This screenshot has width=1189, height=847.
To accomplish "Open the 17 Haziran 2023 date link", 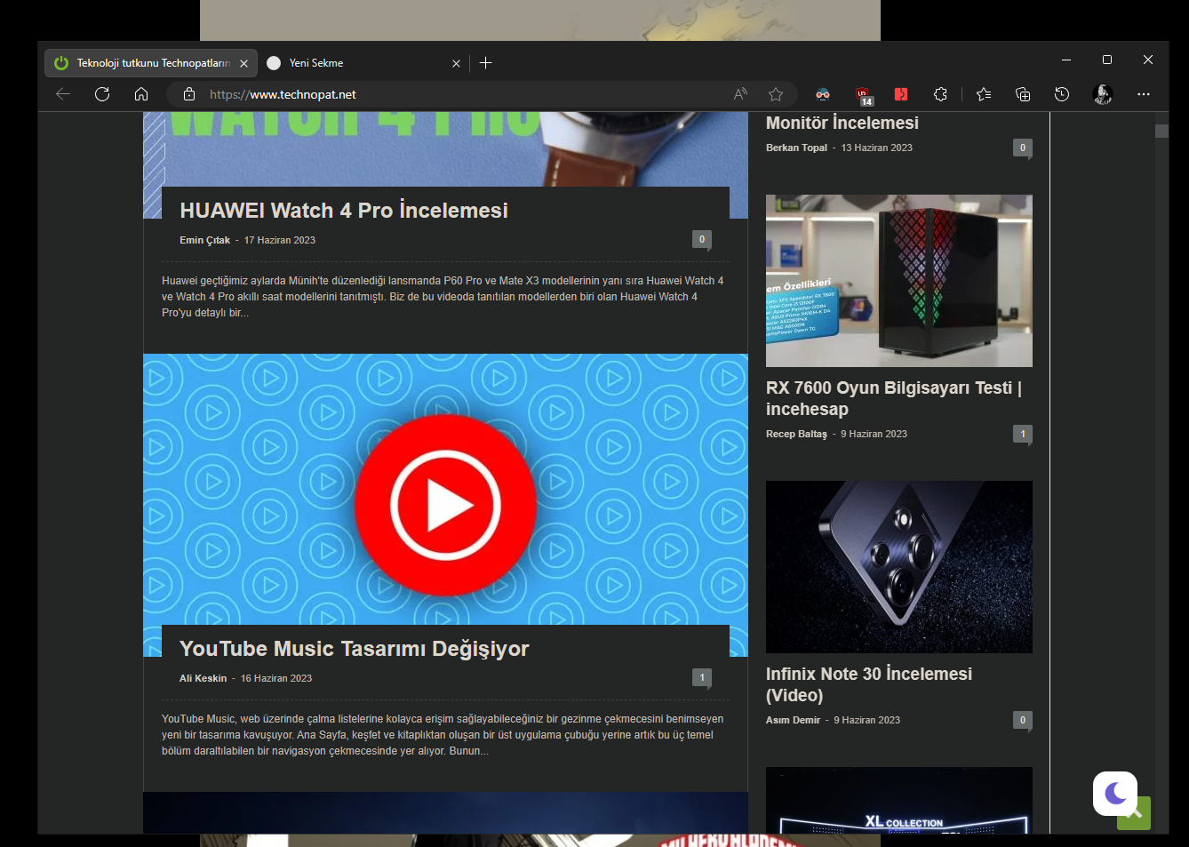I will [x=280, y=240].
